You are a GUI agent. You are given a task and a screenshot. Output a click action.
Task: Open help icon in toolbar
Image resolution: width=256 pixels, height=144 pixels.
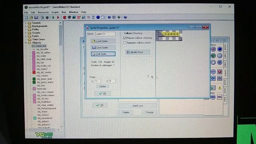point(125,18)
